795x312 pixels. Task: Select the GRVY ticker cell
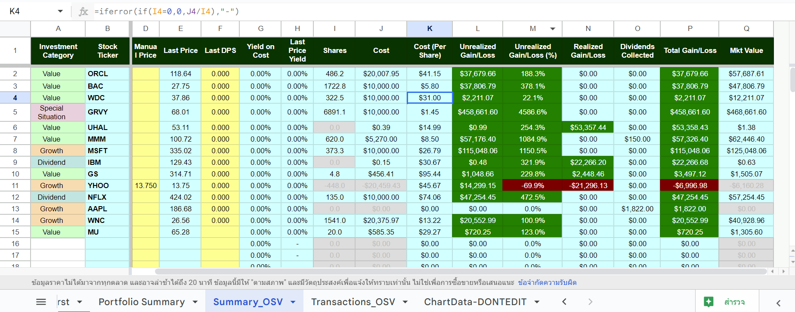108,112
